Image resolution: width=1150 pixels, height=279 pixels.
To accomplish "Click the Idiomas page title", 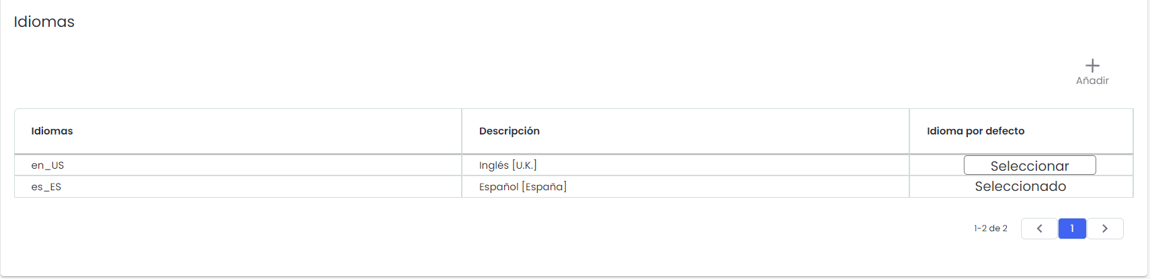I will pyautogui.click(x=44, y=22).
